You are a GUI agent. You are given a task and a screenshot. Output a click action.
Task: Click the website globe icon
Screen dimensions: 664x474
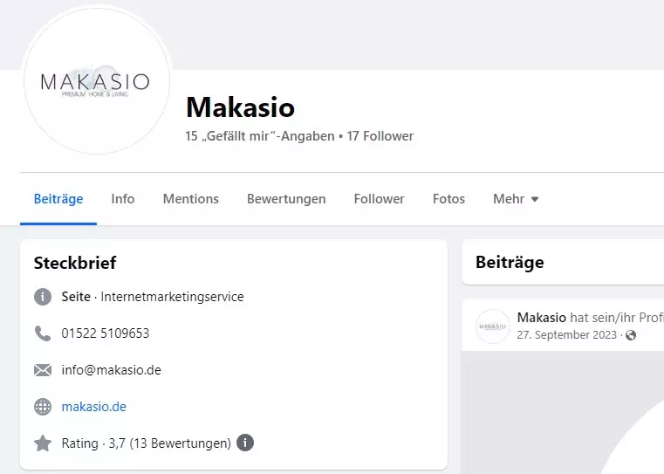click(43, 407)
